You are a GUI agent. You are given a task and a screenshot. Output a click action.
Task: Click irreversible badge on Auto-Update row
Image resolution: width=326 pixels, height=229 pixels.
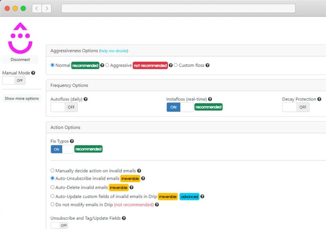coord(168,197)
